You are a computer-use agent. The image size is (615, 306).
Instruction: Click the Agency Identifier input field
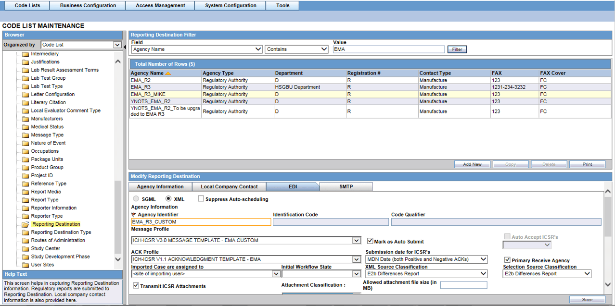point(201,222)
